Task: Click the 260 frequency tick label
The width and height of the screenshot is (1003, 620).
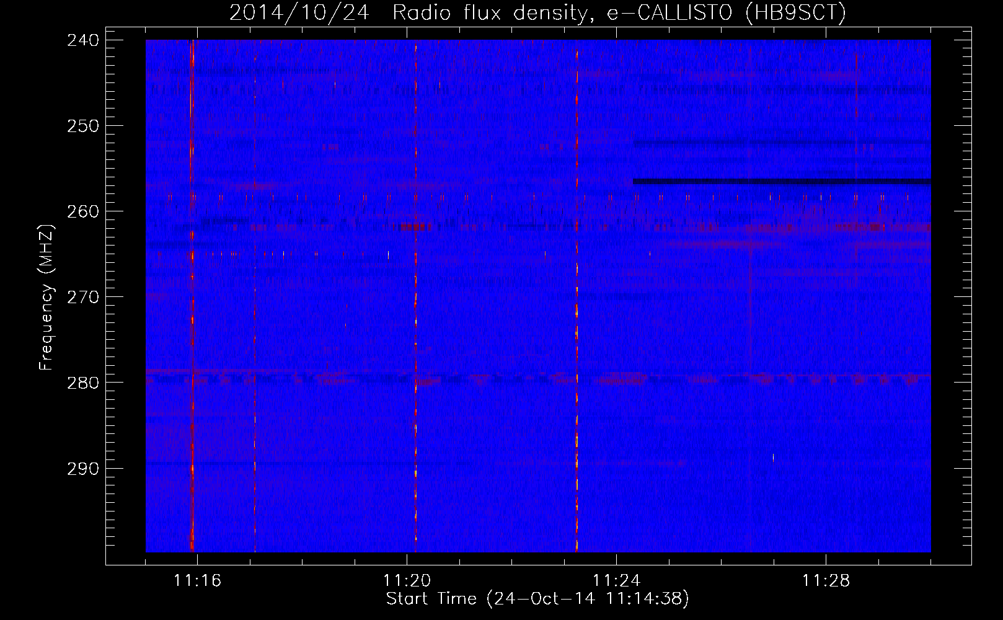Action: tap(82, 211)
